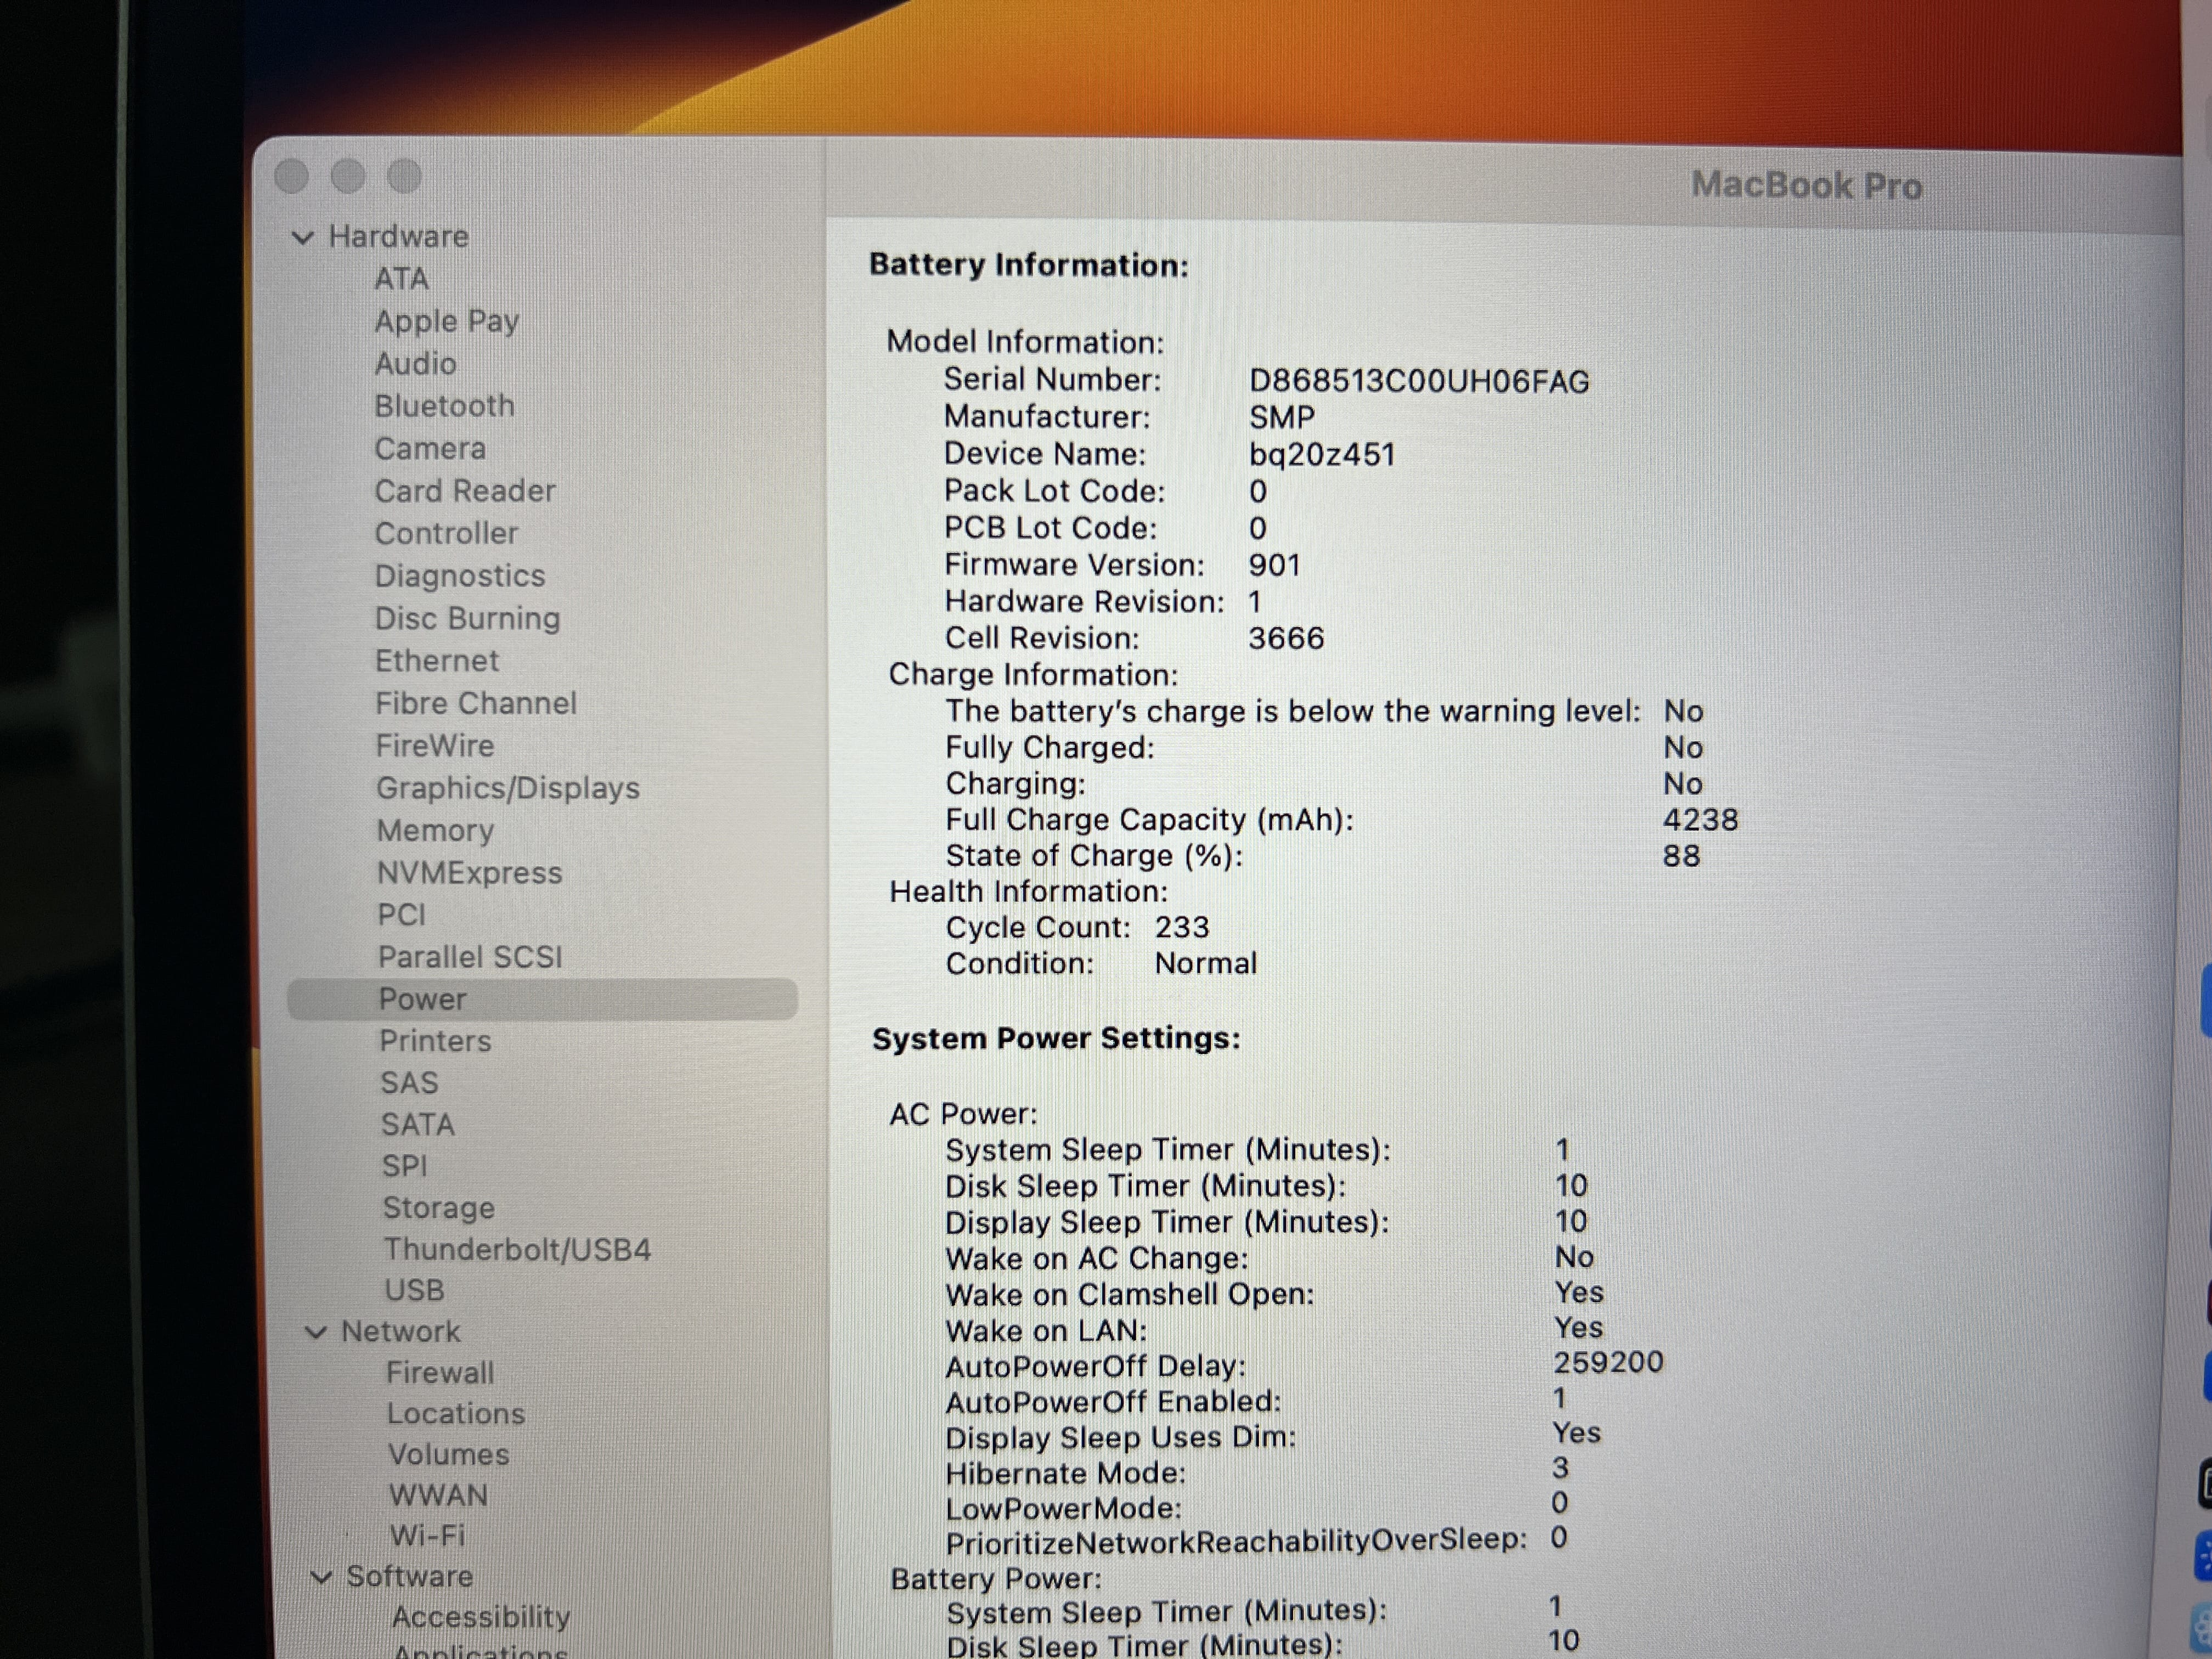This screenshot has width=2212, height=1659.
Task: Open Fibre Channel in the sidebar
Action: [x=476, y=703]
